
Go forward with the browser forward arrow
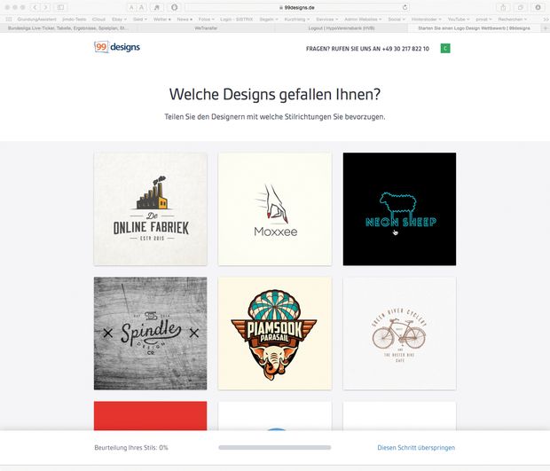45,7
